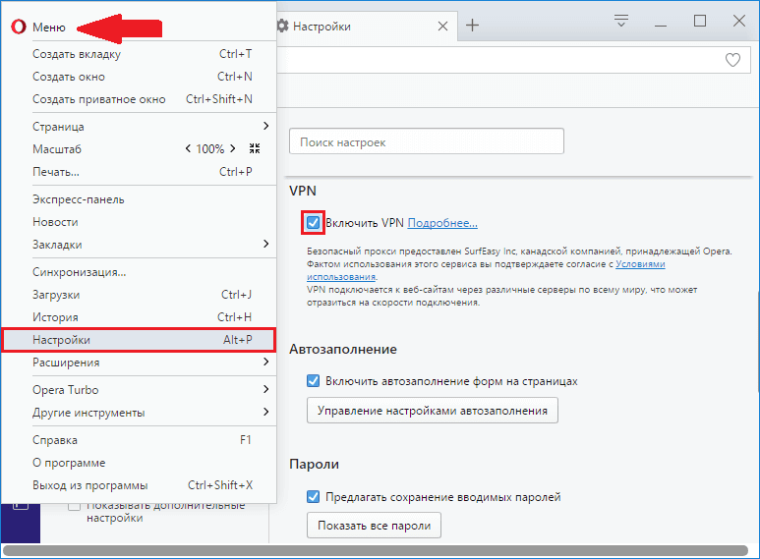Open История from menu

(139, 316)
